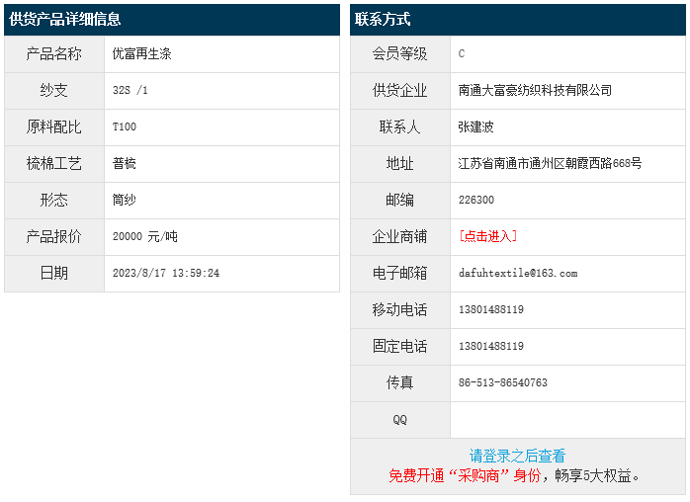This screenshot has width=690, height=502.
Task: Click the date 2023/8/17 13:59:24
Action: pyautogui.click(x=166, y=273)
